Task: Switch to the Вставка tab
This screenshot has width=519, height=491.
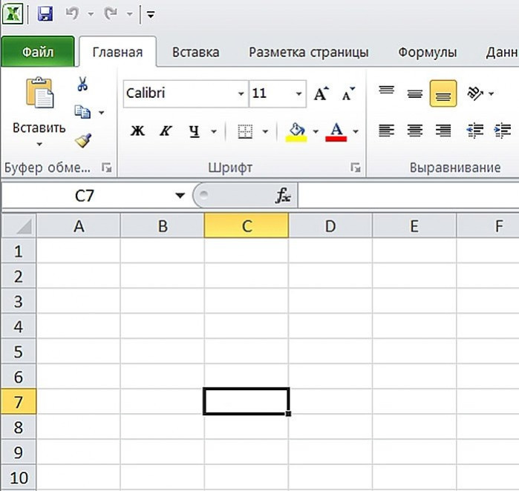Action: 195,52
